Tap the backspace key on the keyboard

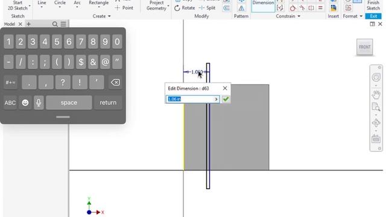(x=115, y=82)
